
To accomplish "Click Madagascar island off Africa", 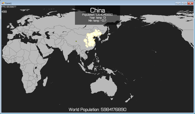I will point(45,81).
